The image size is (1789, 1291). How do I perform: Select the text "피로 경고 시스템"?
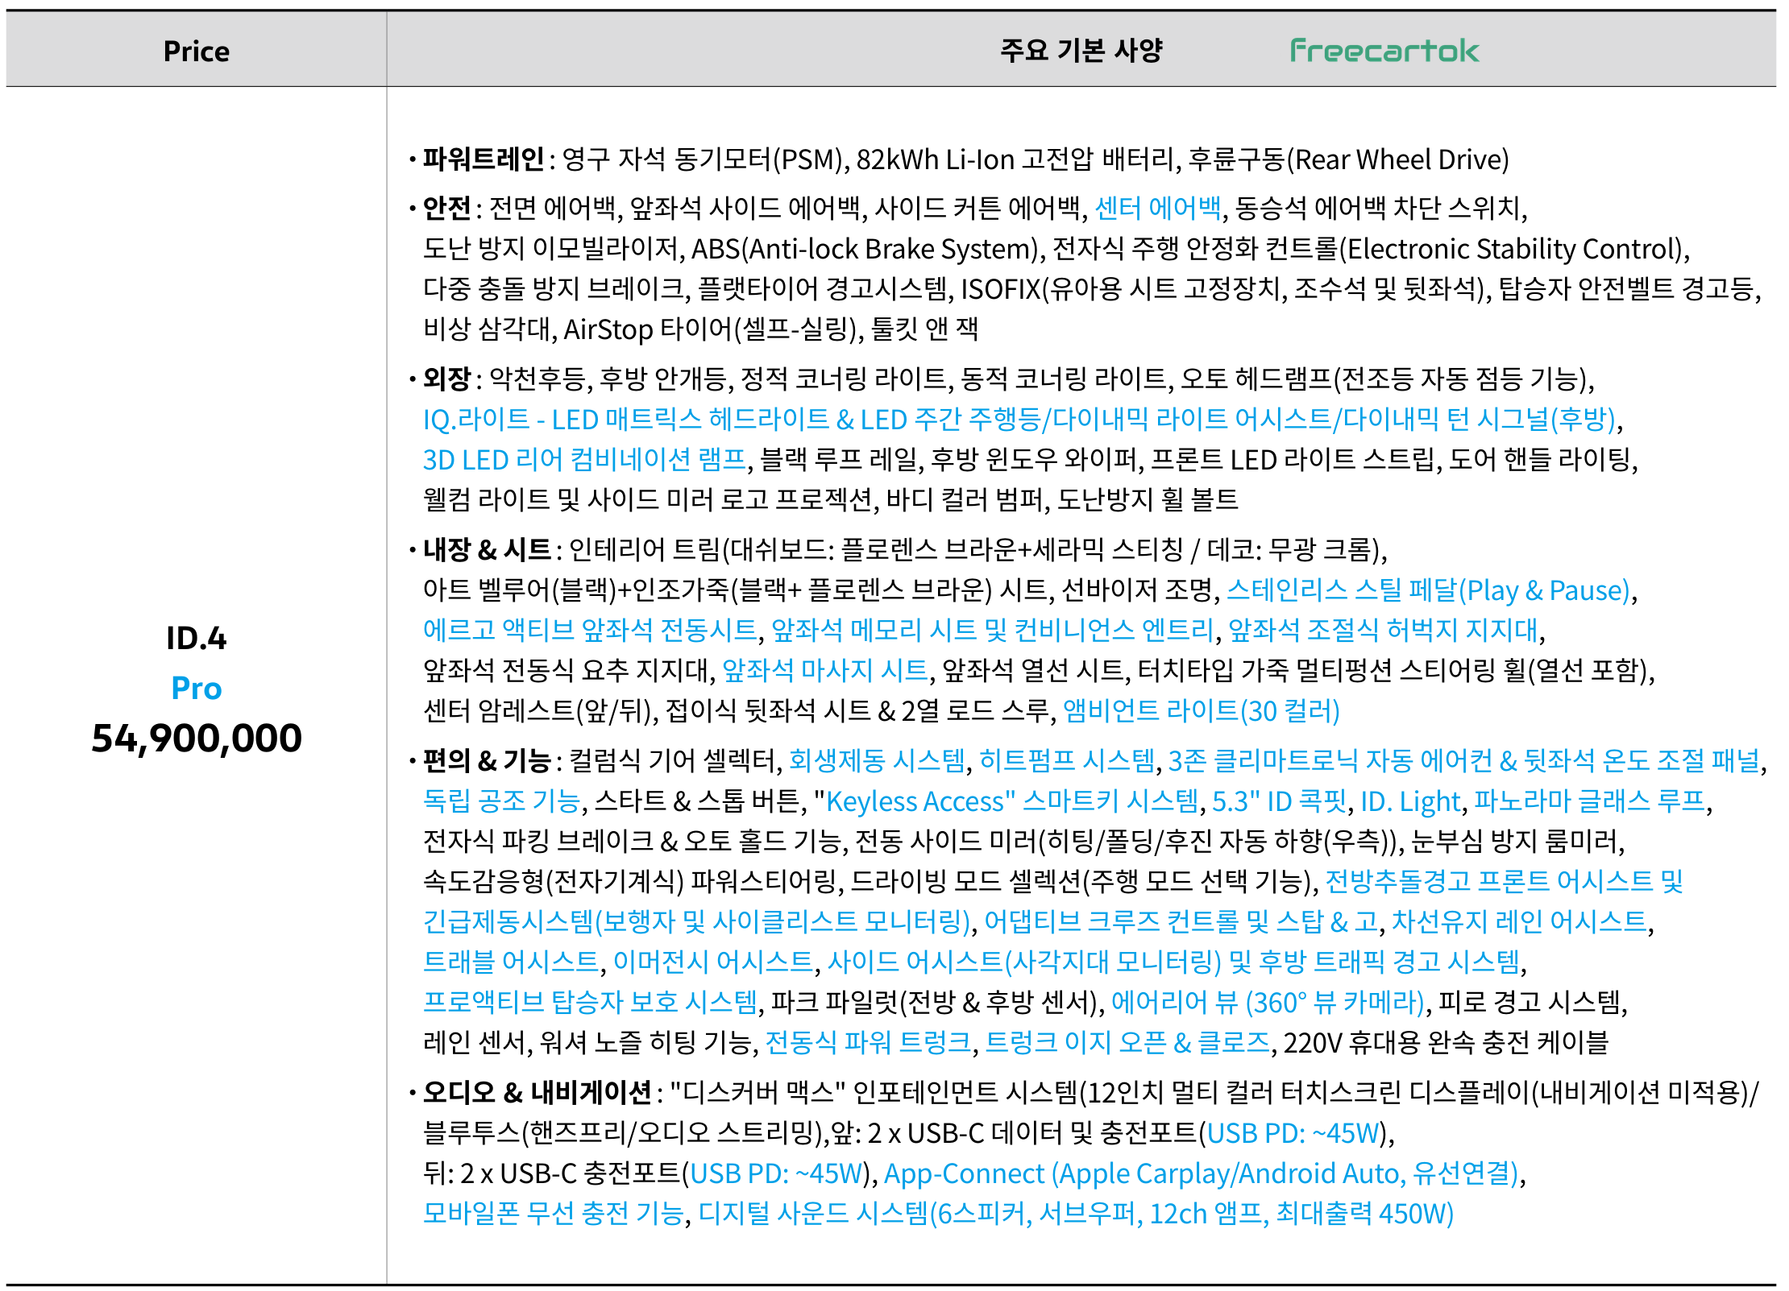pos(1530,1002)
